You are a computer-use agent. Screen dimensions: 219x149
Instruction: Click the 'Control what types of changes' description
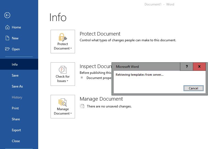tap(128, 40)
